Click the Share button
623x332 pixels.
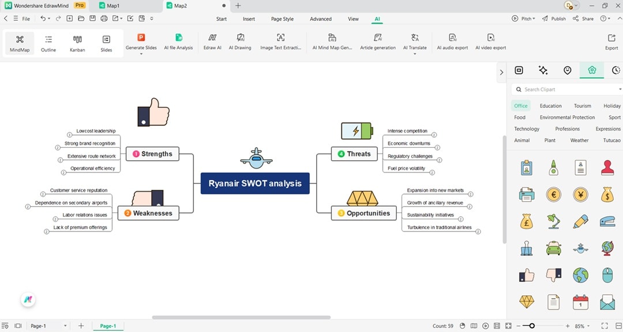[583, 18]
